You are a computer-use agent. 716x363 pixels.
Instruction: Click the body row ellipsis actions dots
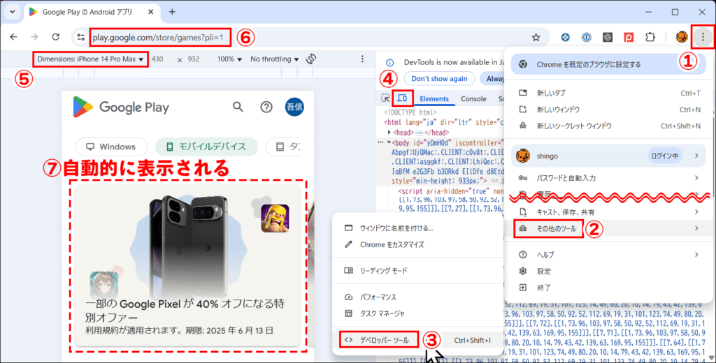pos(380,142)
